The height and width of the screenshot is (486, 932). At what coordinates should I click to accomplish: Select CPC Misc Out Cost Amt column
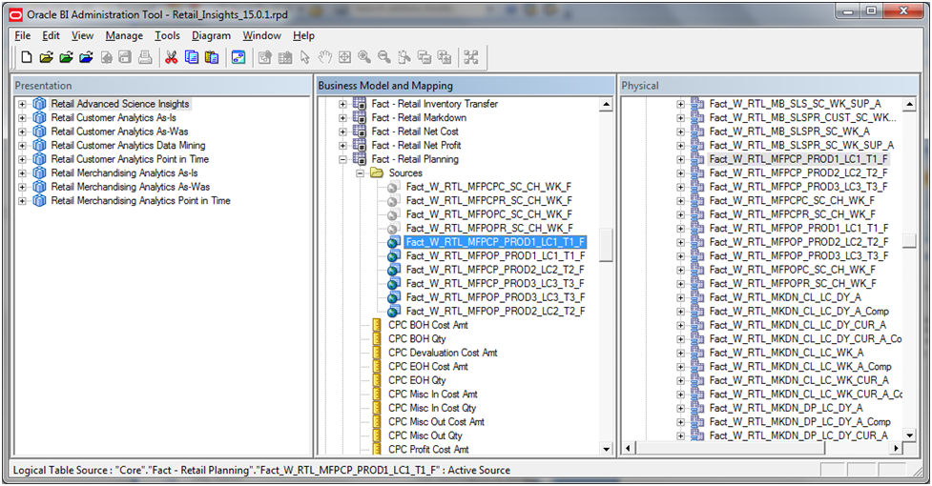pos(436,422)
